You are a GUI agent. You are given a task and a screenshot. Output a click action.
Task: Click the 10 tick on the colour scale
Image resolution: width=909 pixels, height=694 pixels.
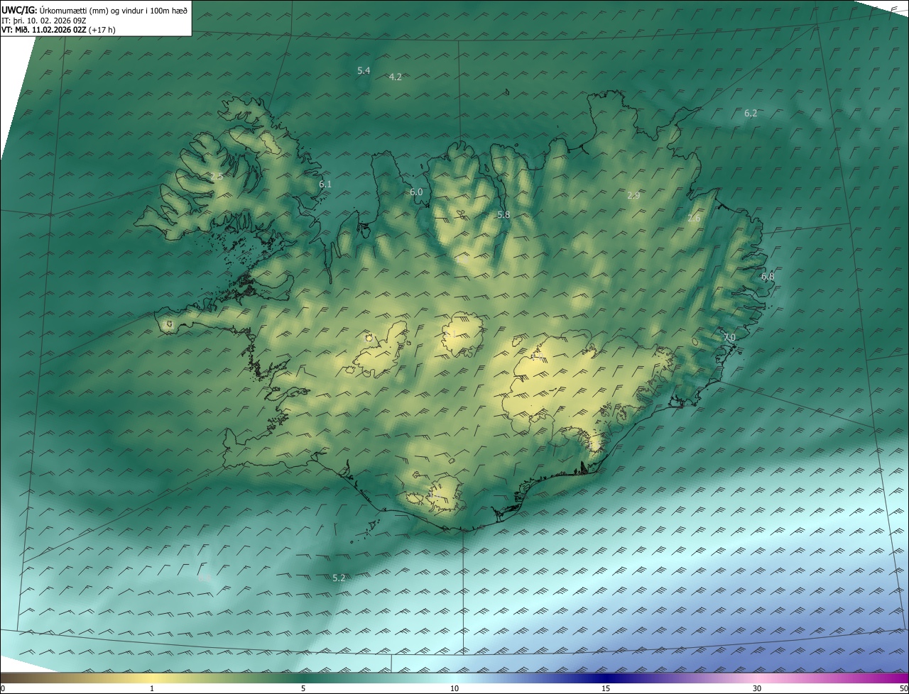[x=454, y=688]
